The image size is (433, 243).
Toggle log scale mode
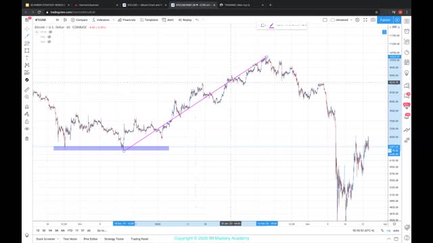click(388, 231)
